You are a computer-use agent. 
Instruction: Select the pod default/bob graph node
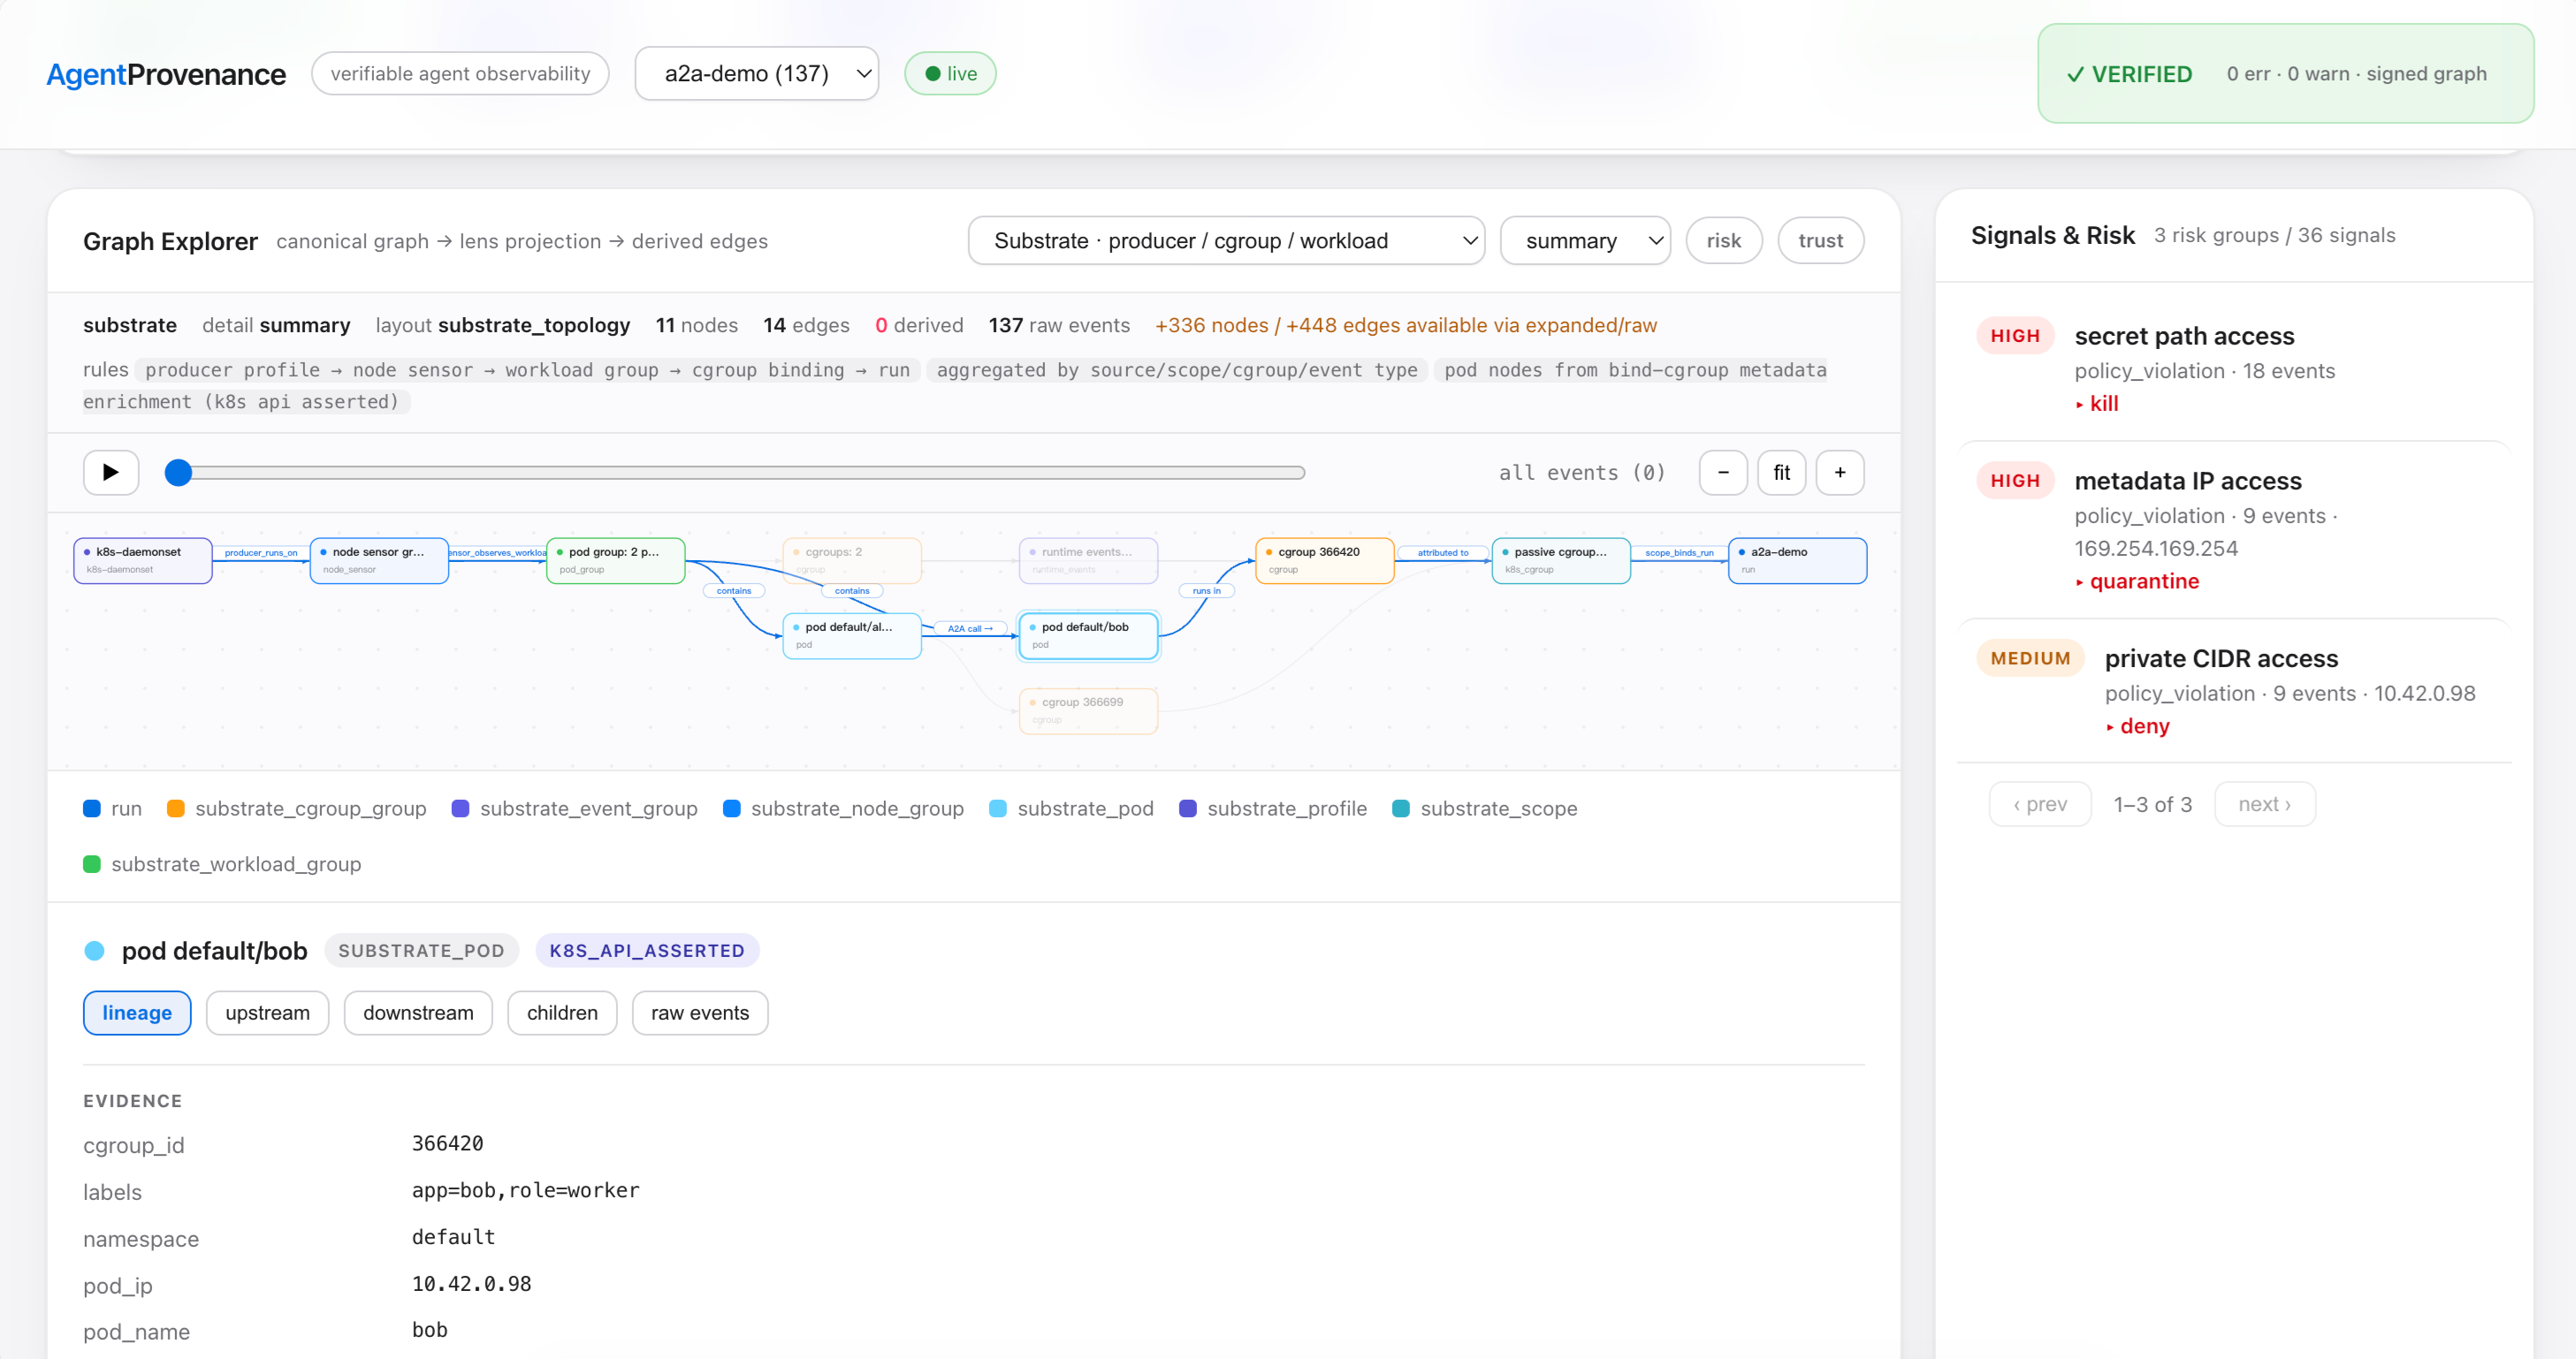tap(1088, 635)
